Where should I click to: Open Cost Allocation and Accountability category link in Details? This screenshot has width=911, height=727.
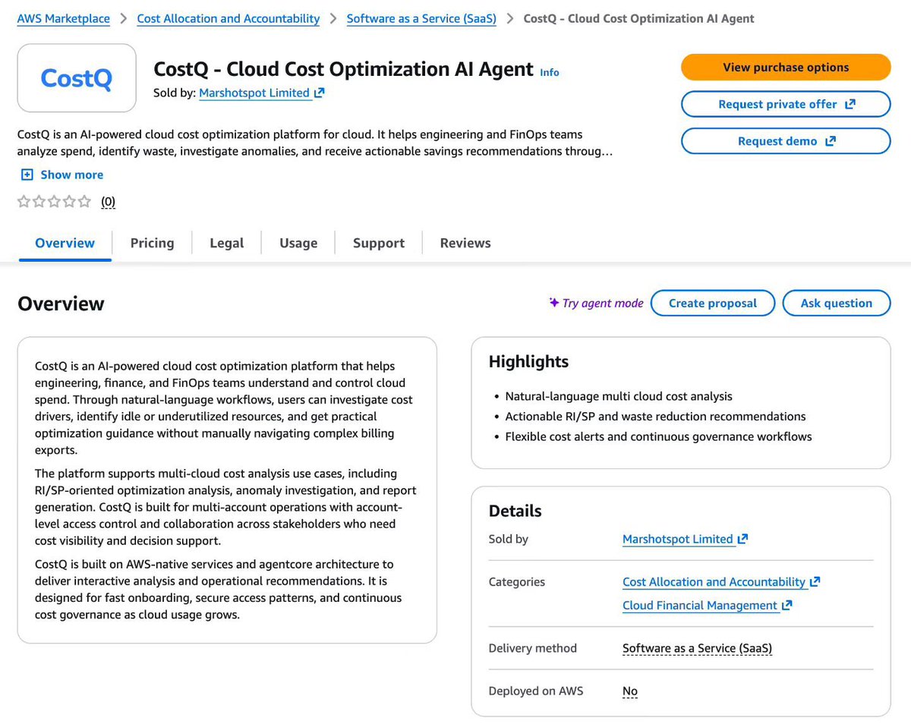point(714,582)
